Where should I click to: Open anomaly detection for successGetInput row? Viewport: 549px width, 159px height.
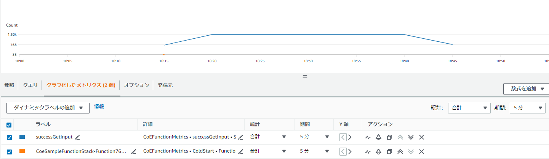click(x=368, y=137)
